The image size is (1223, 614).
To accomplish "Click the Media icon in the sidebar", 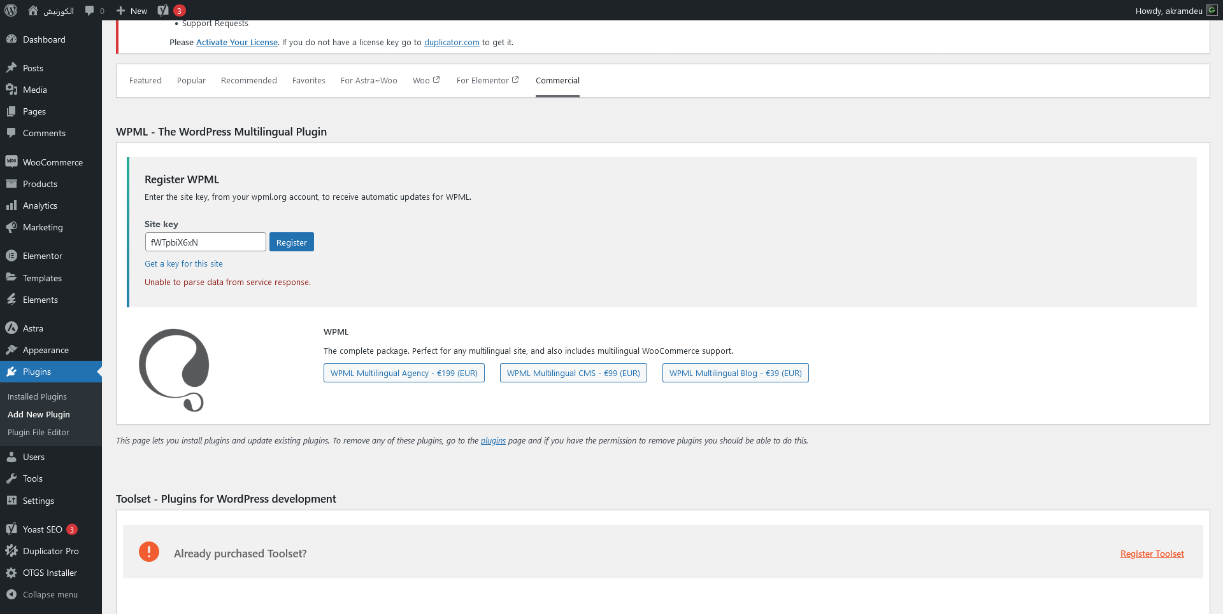I will [11, 89].
